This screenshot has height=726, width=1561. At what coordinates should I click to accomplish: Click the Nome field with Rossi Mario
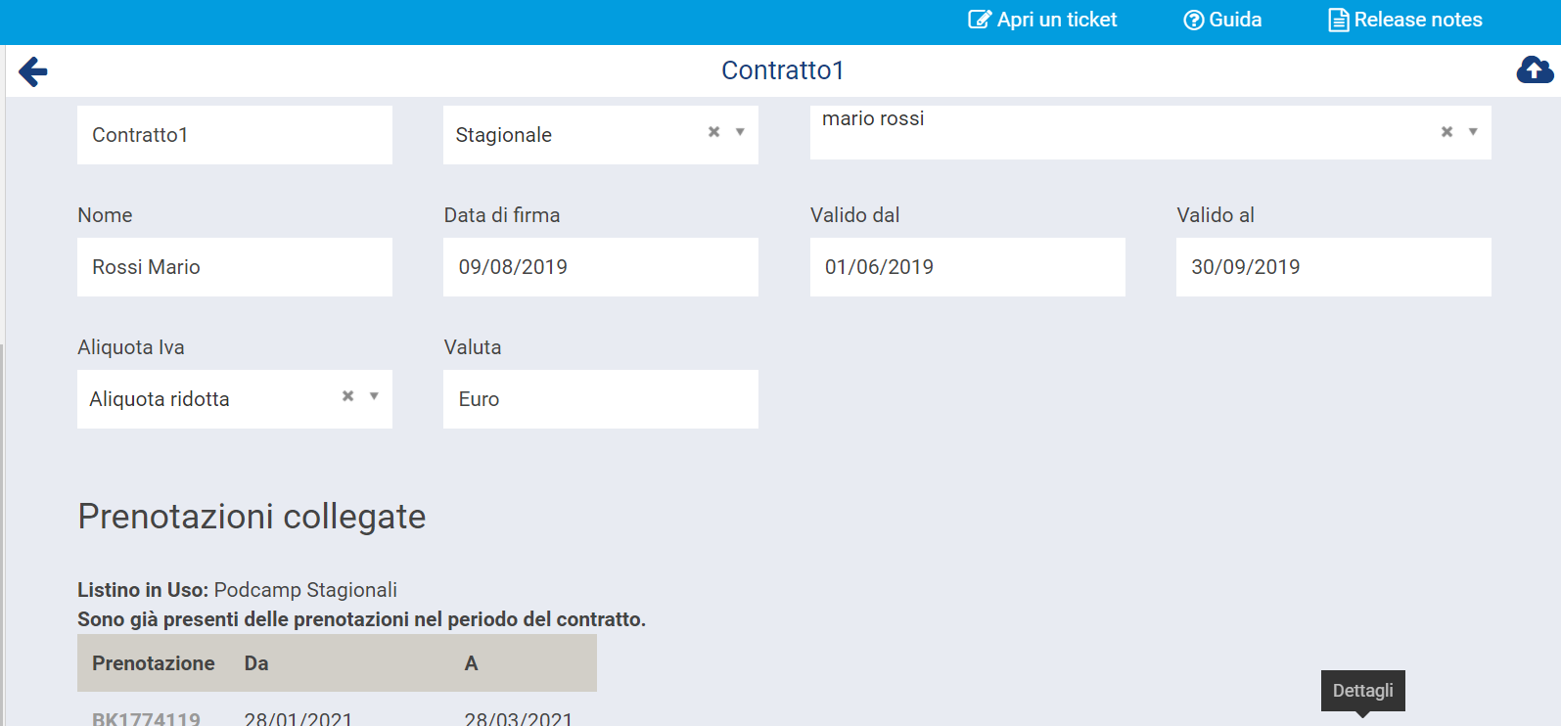(235, 267)
